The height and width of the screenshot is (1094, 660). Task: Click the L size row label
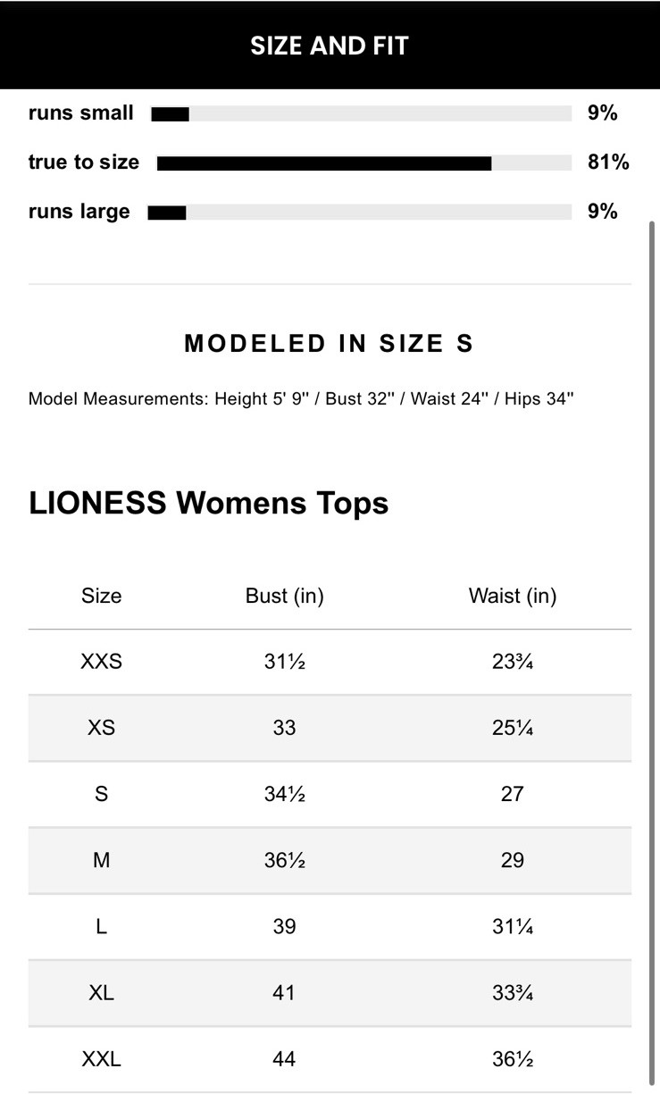(x=101, y=926)
